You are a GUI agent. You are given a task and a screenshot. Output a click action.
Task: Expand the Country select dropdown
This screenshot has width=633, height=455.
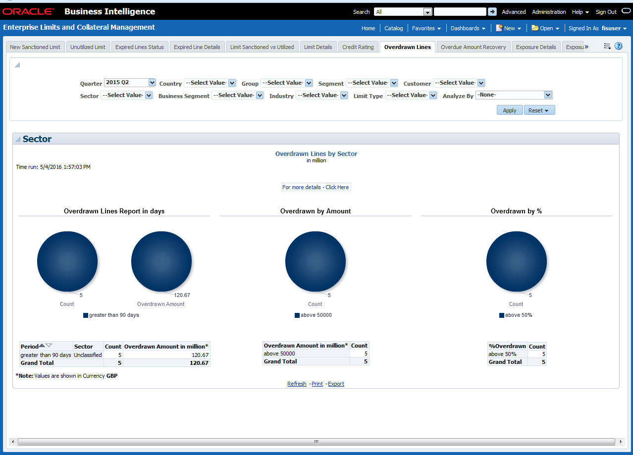click(x=232, y=83)
